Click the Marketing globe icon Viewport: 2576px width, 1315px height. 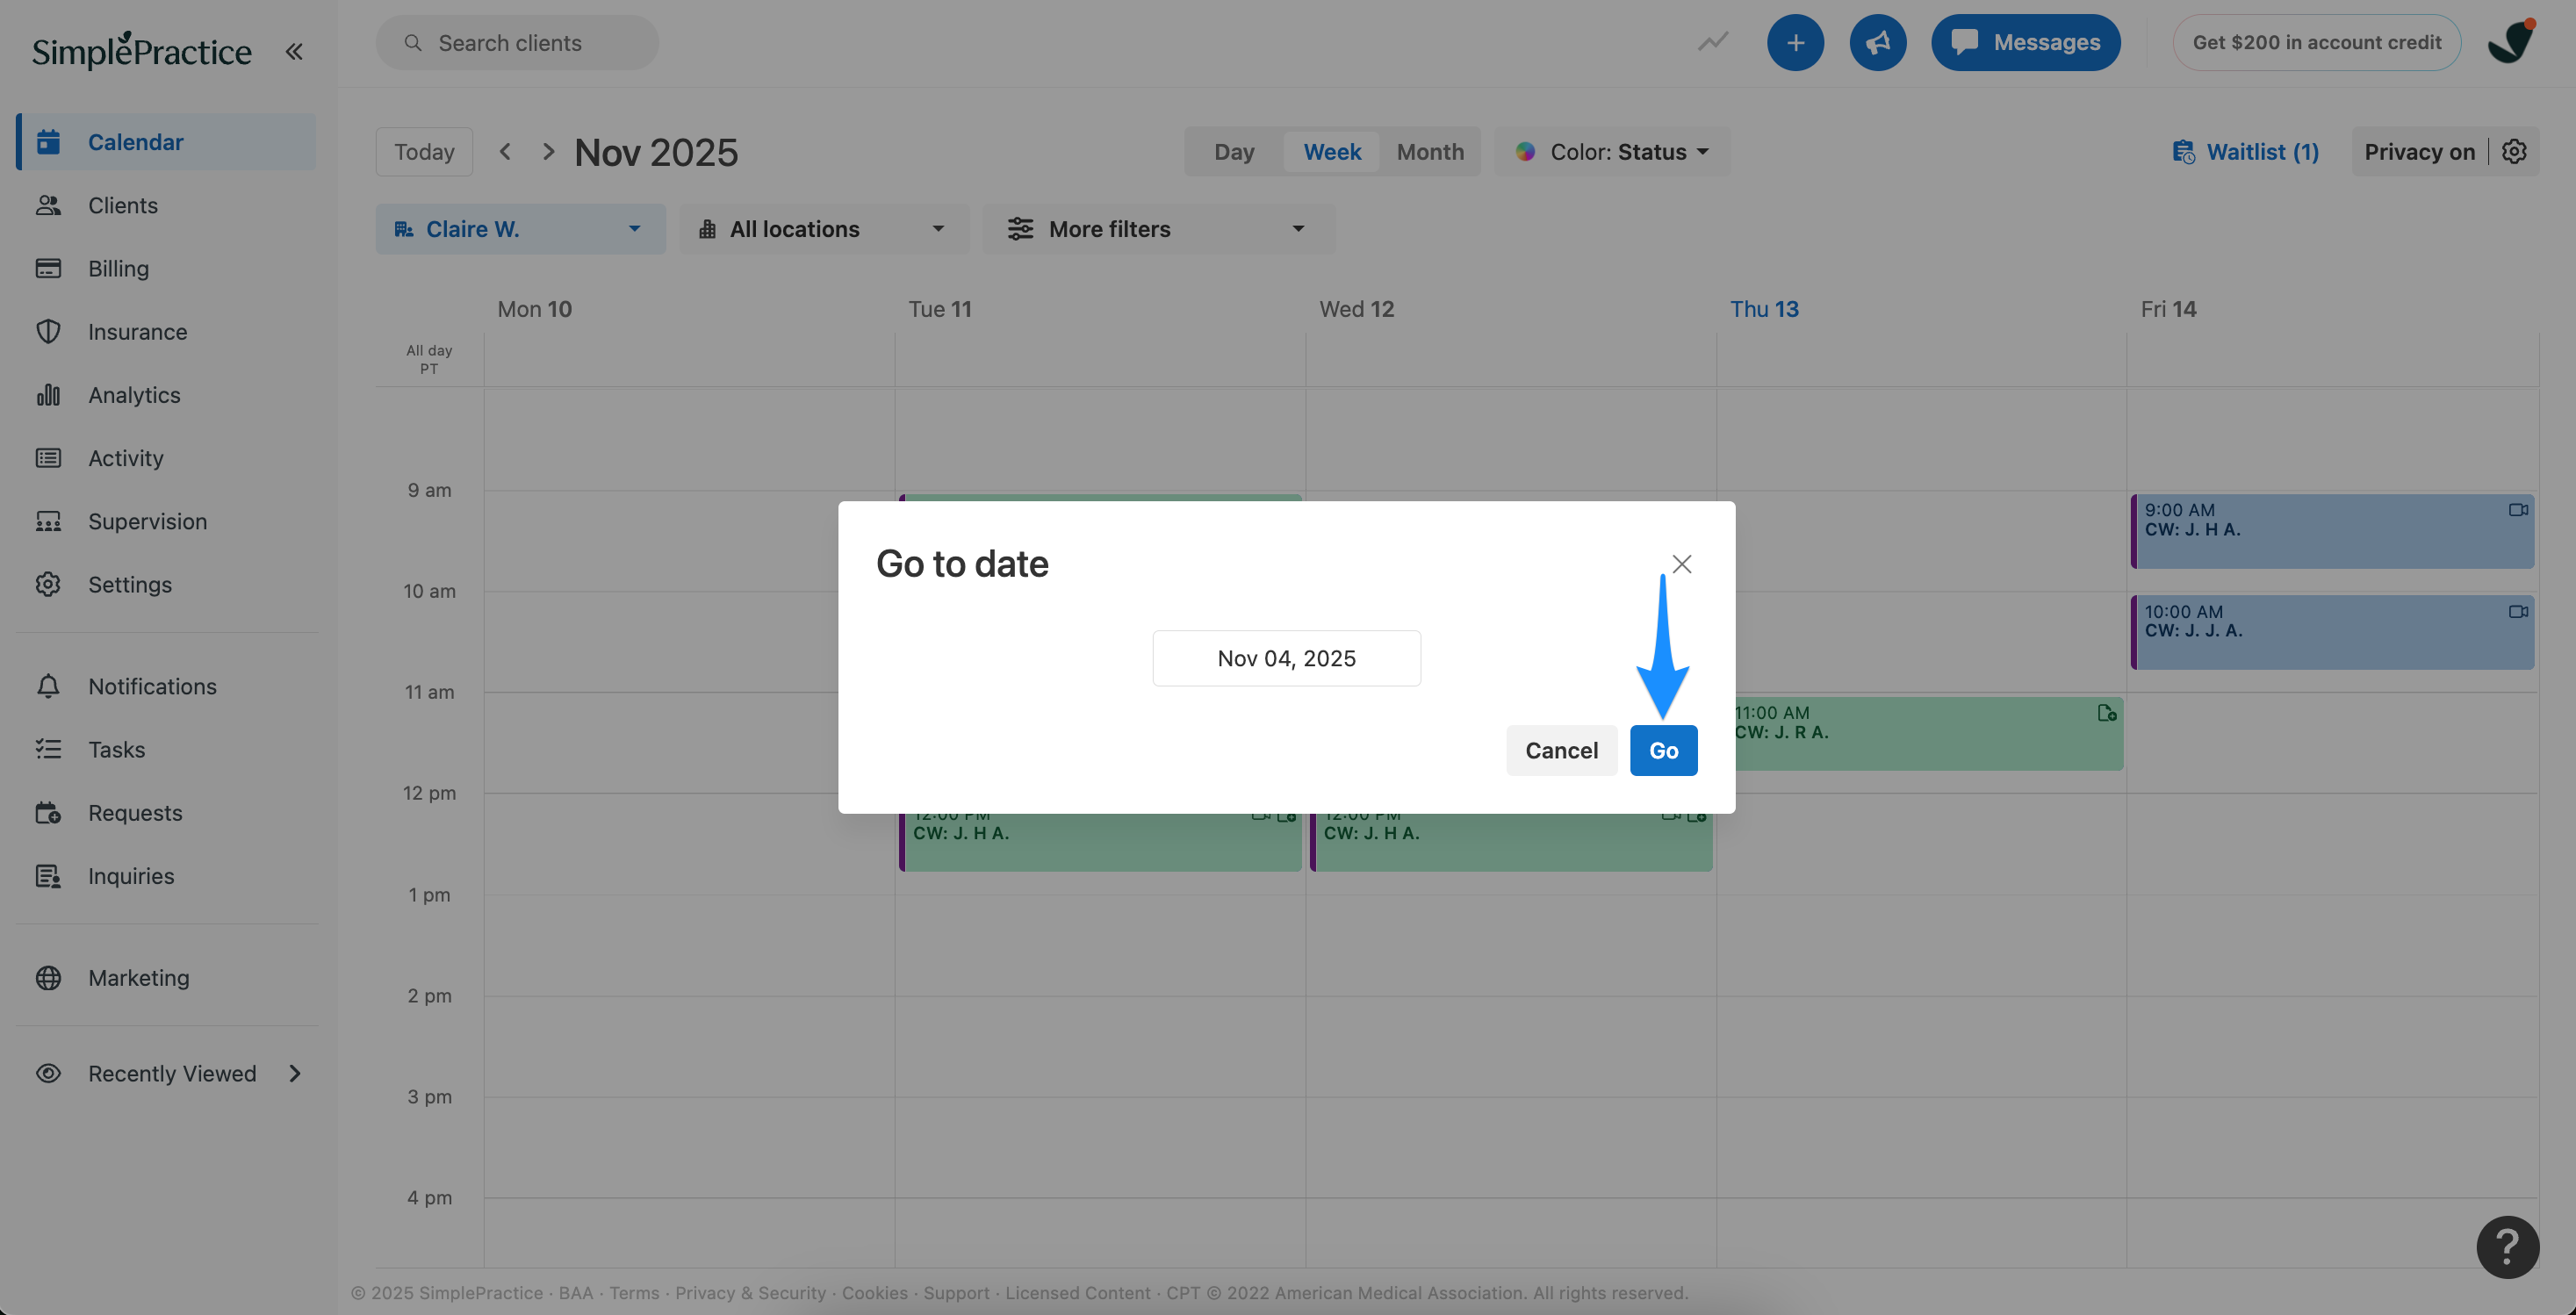pos(48,978)
